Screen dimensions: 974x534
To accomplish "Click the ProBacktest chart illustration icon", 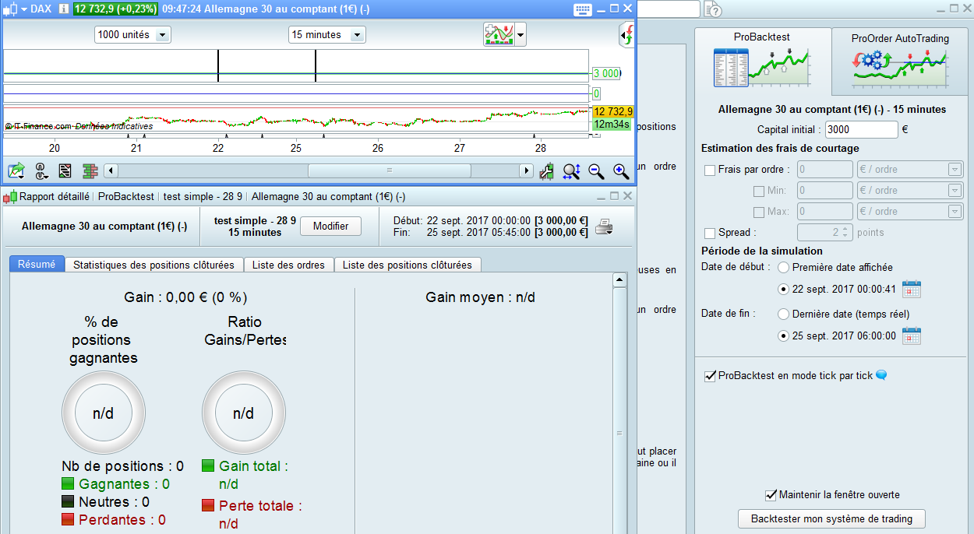I will 761,67.
